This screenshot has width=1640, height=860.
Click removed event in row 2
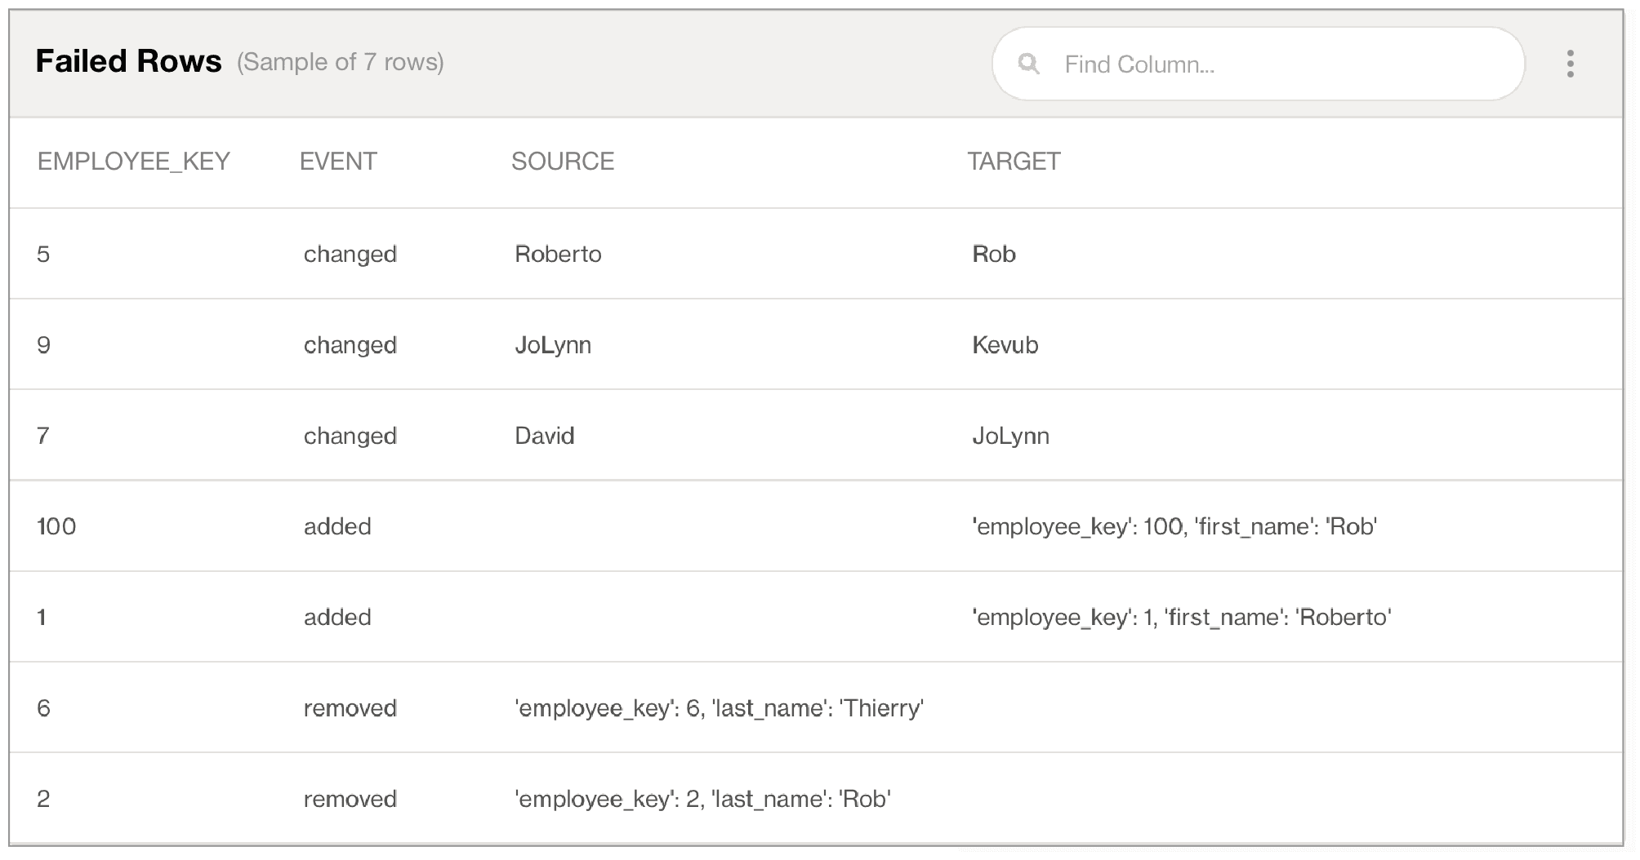350,799
